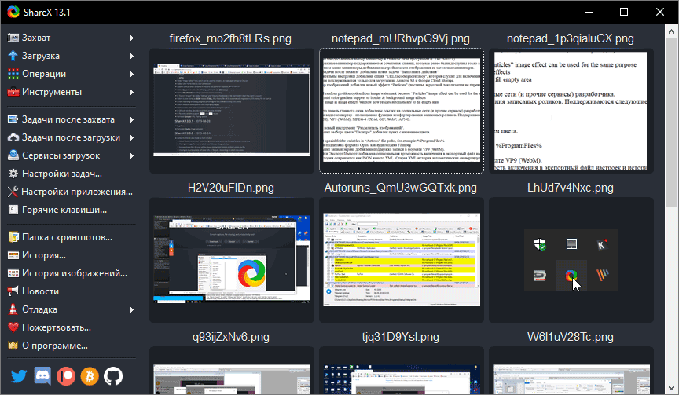
Task: Open the GitHub link icon
Action: coord(113,376)
